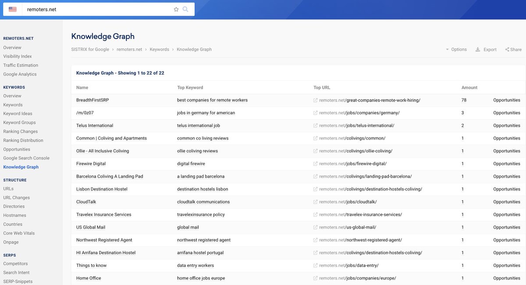
Task: Open external link icon for northwest-registered-agent URL
Action: click(316, 240)
